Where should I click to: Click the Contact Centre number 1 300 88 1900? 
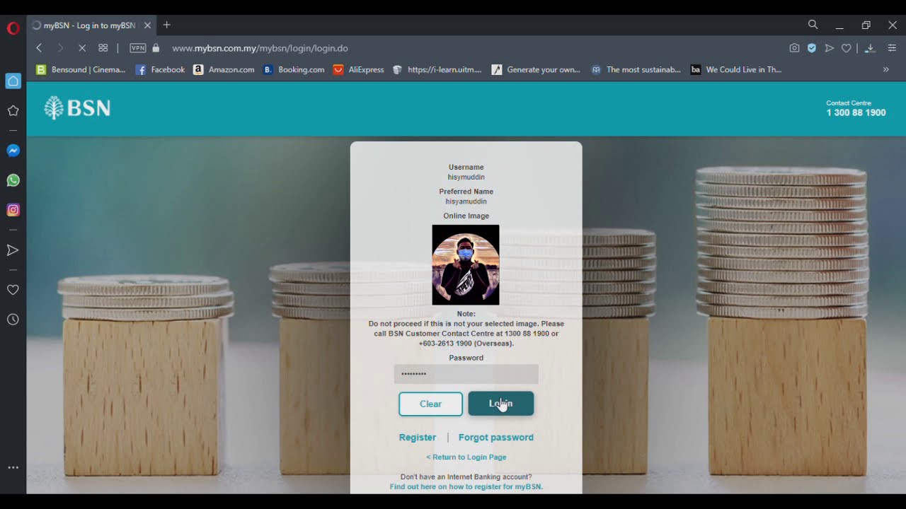tap(856, 112)
